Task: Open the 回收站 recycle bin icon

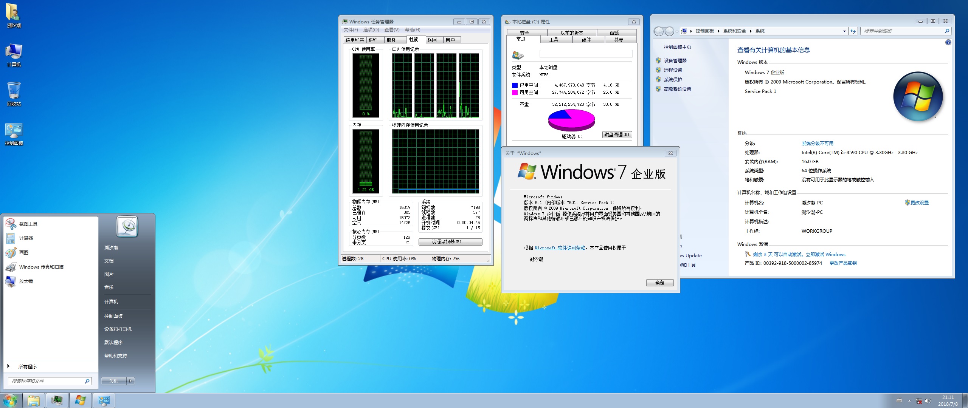Action: pyautogui.click(x=14, y=94)
